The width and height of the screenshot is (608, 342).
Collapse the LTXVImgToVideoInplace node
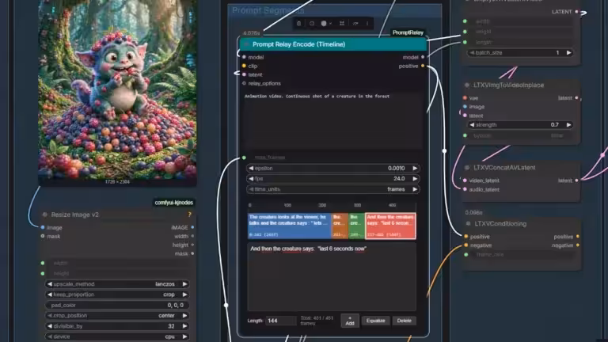pos(467,85)
